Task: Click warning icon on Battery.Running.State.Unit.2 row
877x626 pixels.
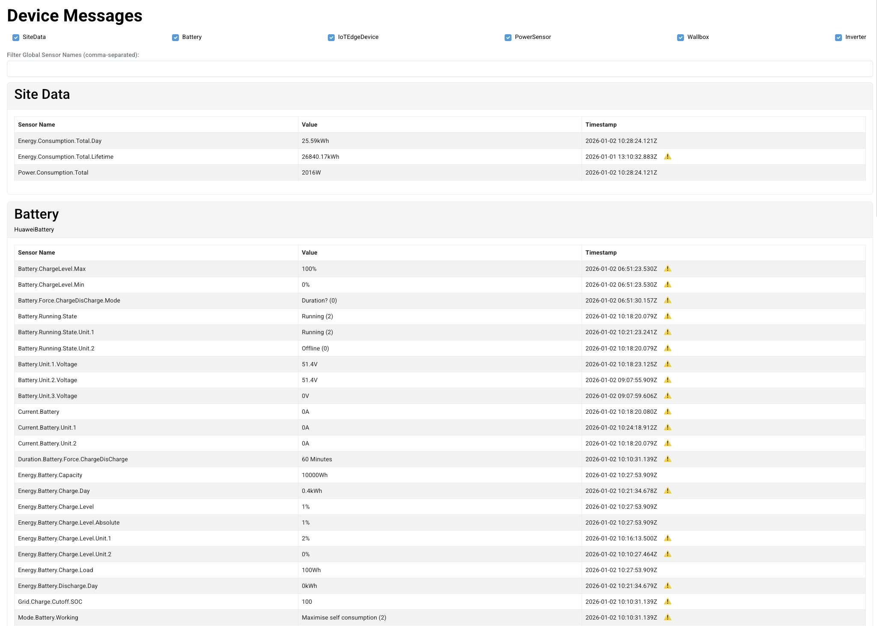Action: [667, 348]
